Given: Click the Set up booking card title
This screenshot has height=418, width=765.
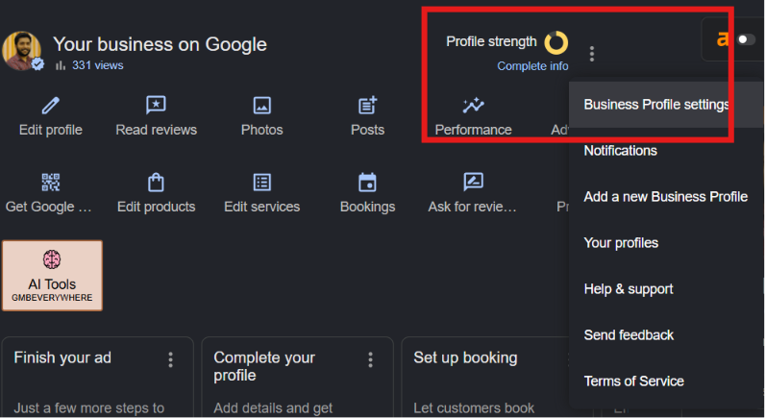Looking at the screenshot, I should pyautogui.click(x=465, y=357).
